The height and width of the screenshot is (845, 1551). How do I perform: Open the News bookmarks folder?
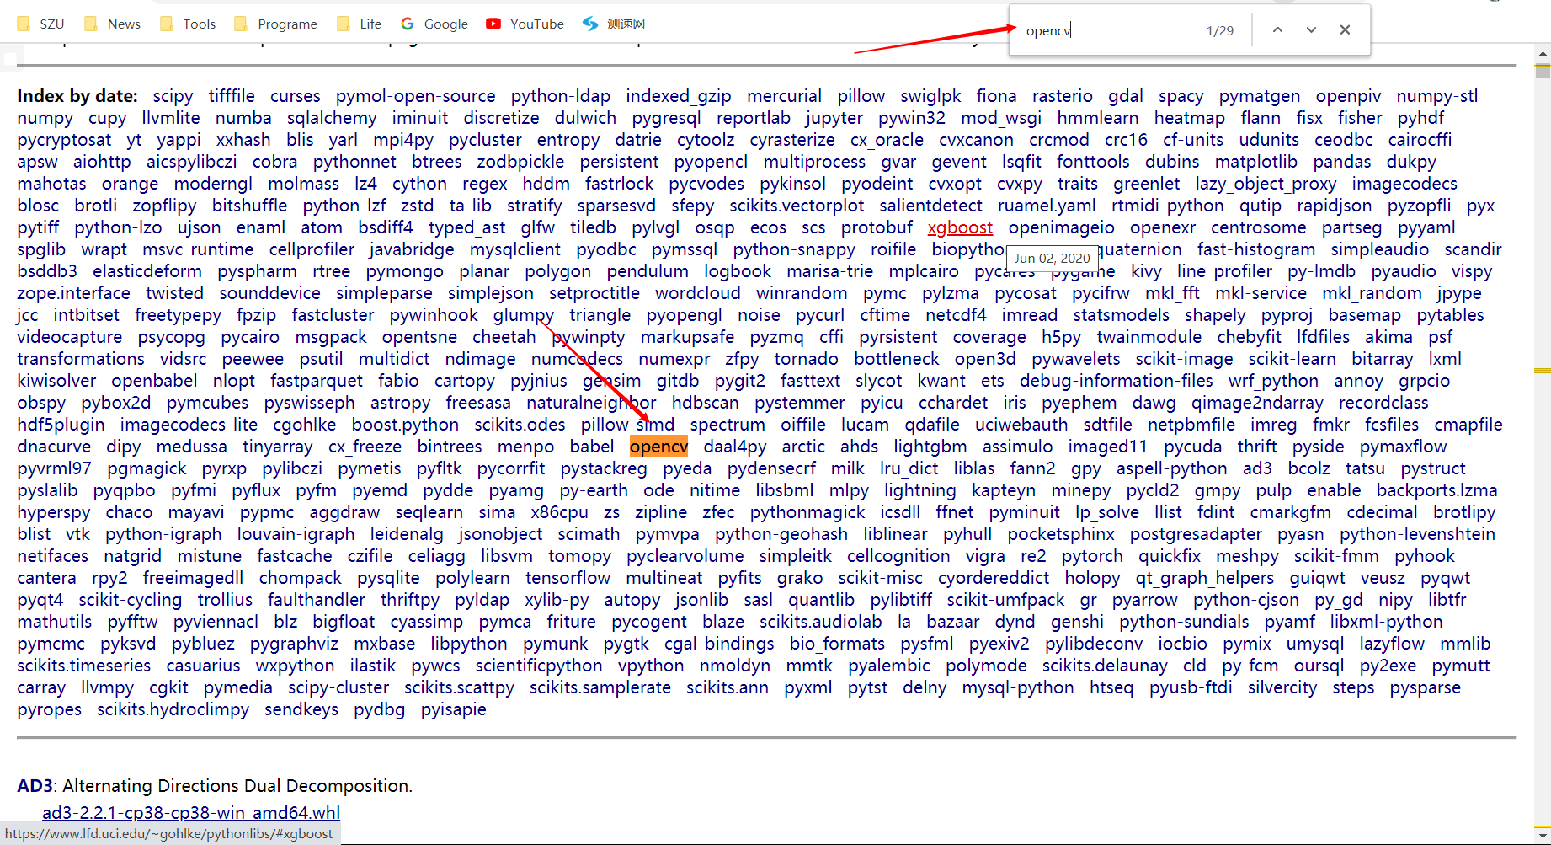tap(112, 24)
